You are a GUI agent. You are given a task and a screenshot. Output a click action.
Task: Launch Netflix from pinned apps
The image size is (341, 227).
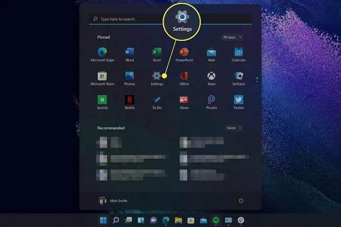click(129, 102)
